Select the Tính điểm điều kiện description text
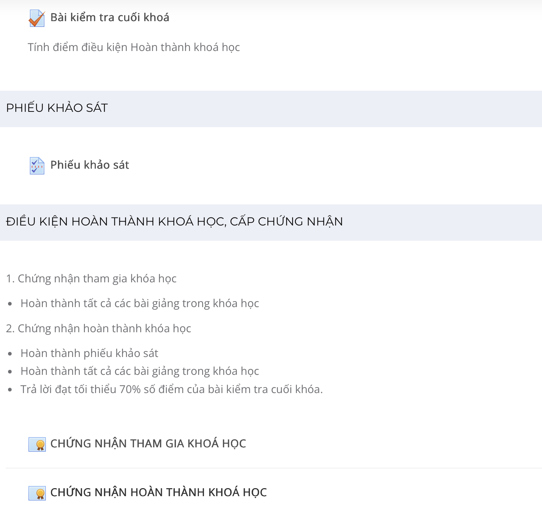Image resolution: width=542 pixels, height=510 pixels. coord(134,47)
